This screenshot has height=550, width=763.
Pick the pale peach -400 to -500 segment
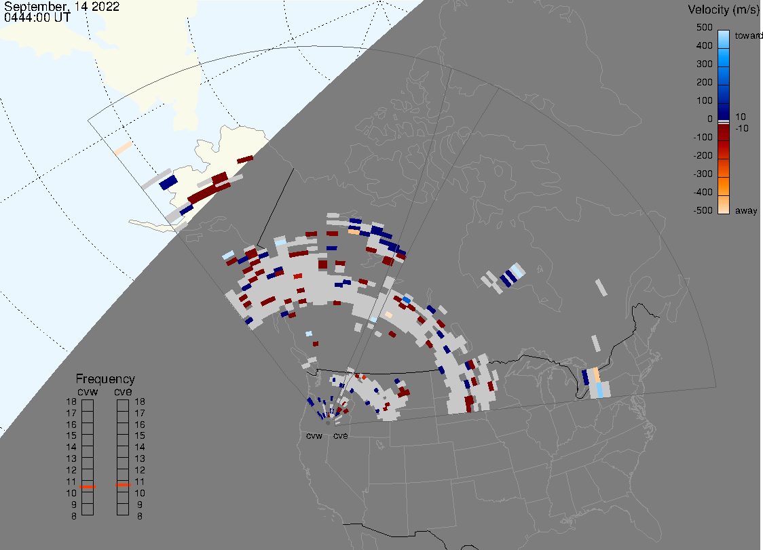pyautogui.click(x=724, y=205)
